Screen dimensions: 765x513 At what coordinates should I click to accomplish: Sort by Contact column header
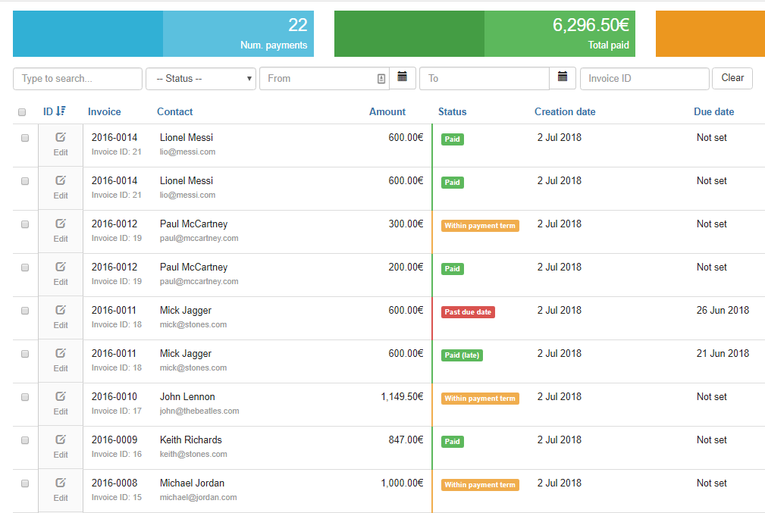(x=174, y=111)
